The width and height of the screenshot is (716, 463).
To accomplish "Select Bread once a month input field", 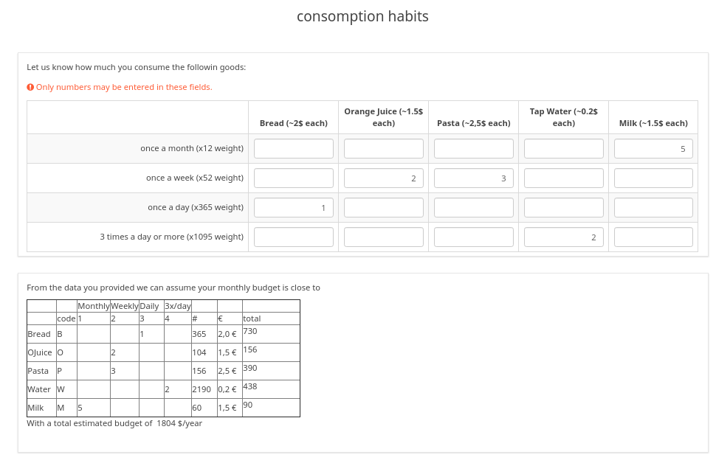I will pyautogui.click(x=294, y=148).
